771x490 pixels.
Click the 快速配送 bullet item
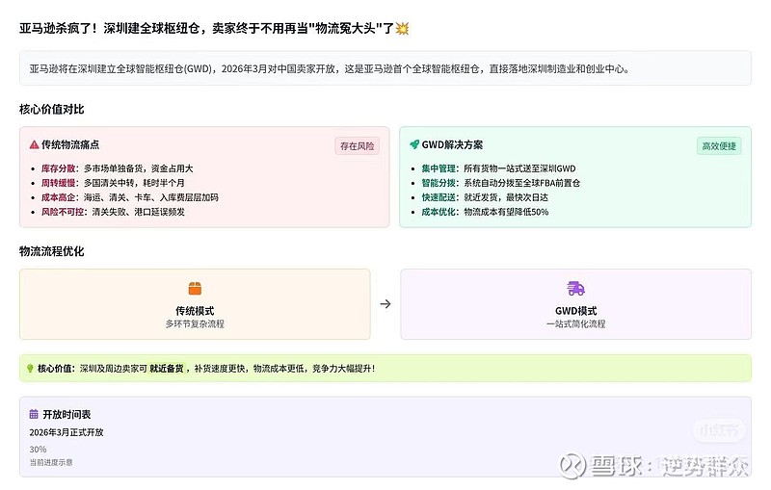(485, 197)
